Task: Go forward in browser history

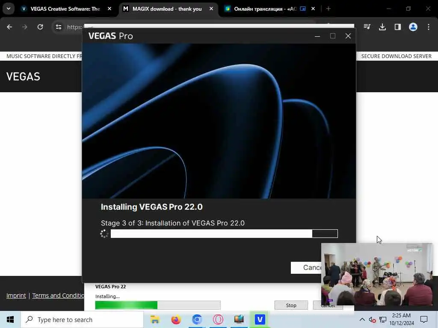Action: [24, 27]
